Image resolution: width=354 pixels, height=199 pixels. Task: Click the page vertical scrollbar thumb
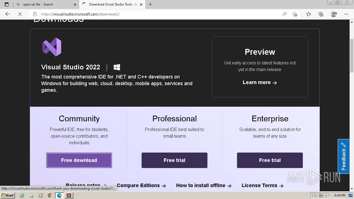(352, 55)
